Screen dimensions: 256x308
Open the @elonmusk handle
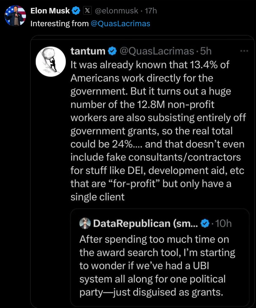117,11
